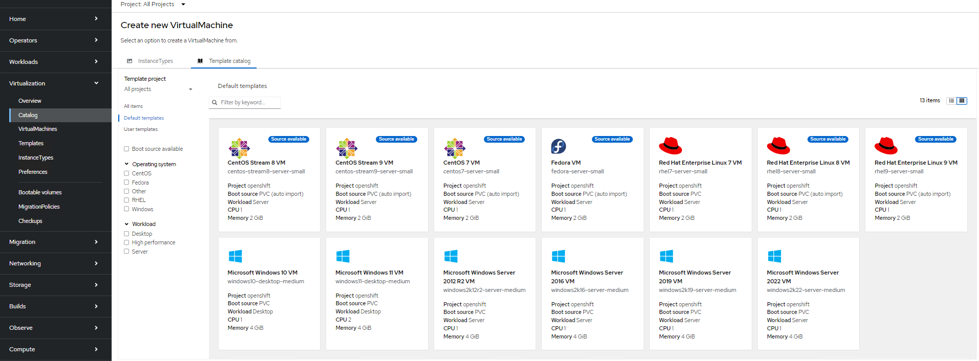Collapse the Workload filter section

[140, 224]
